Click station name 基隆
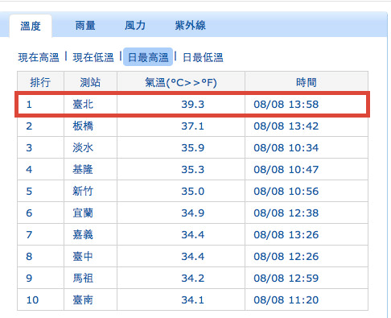The width and height of the screenshot is (391, 318). pos(83,169)
